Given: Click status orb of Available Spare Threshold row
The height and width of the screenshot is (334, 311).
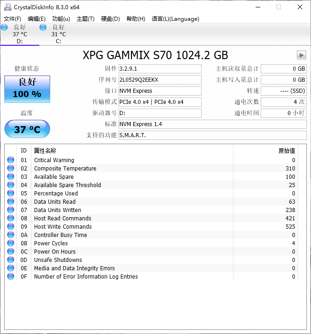Looking at the screenshot, I should coord(11,185).
